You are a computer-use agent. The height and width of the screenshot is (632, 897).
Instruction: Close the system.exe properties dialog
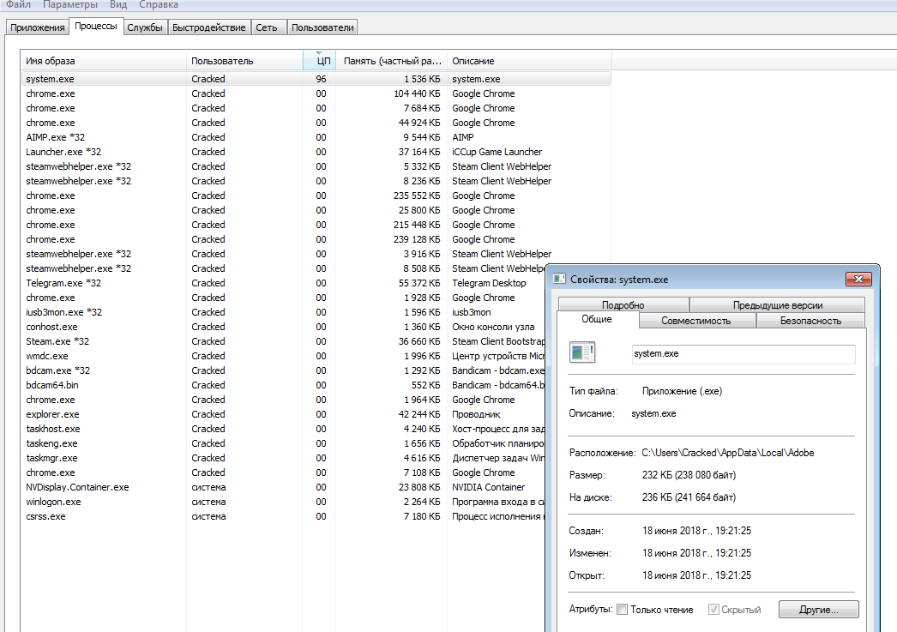(858, 279)
